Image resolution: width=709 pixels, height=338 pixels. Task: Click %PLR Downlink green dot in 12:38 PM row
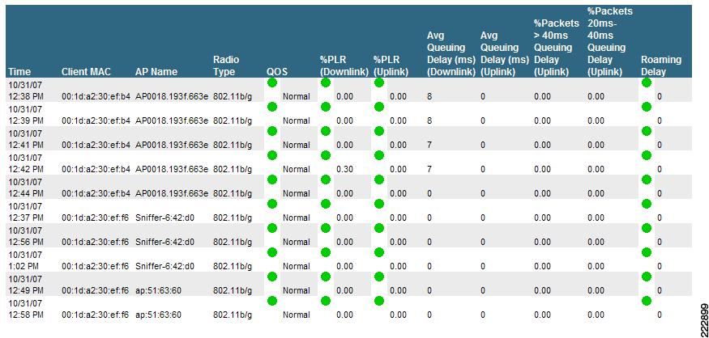pos(326,82)
